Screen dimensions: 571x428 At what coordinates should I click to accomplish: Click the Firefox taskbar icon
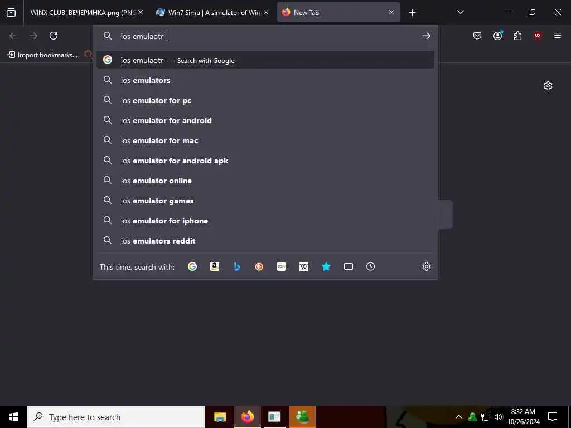coord(247,417)
